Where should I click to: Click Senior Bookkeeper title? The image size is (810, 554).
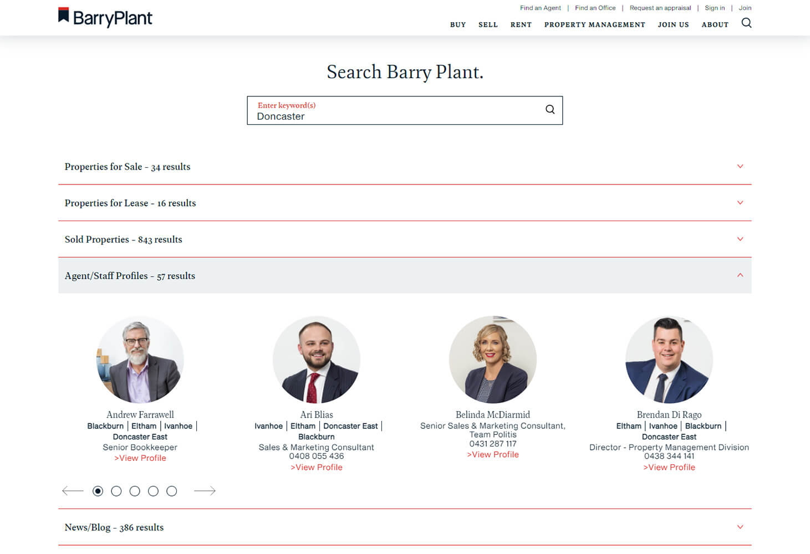(x=140, y=448)
